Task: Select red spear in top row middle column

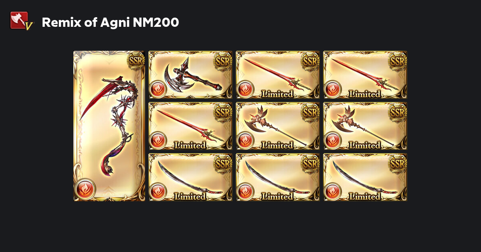Action: (x=278, y=74)
